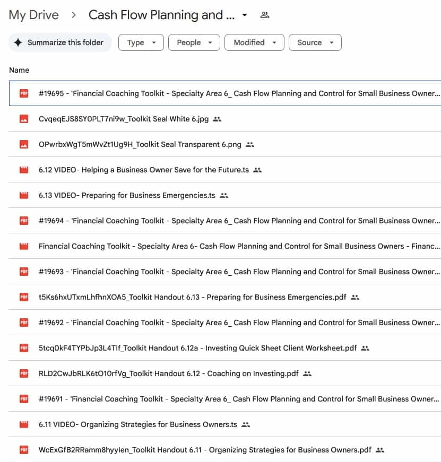Sort by the Name column header
Viewport: 441px width, 462px height.
[19, 70]
